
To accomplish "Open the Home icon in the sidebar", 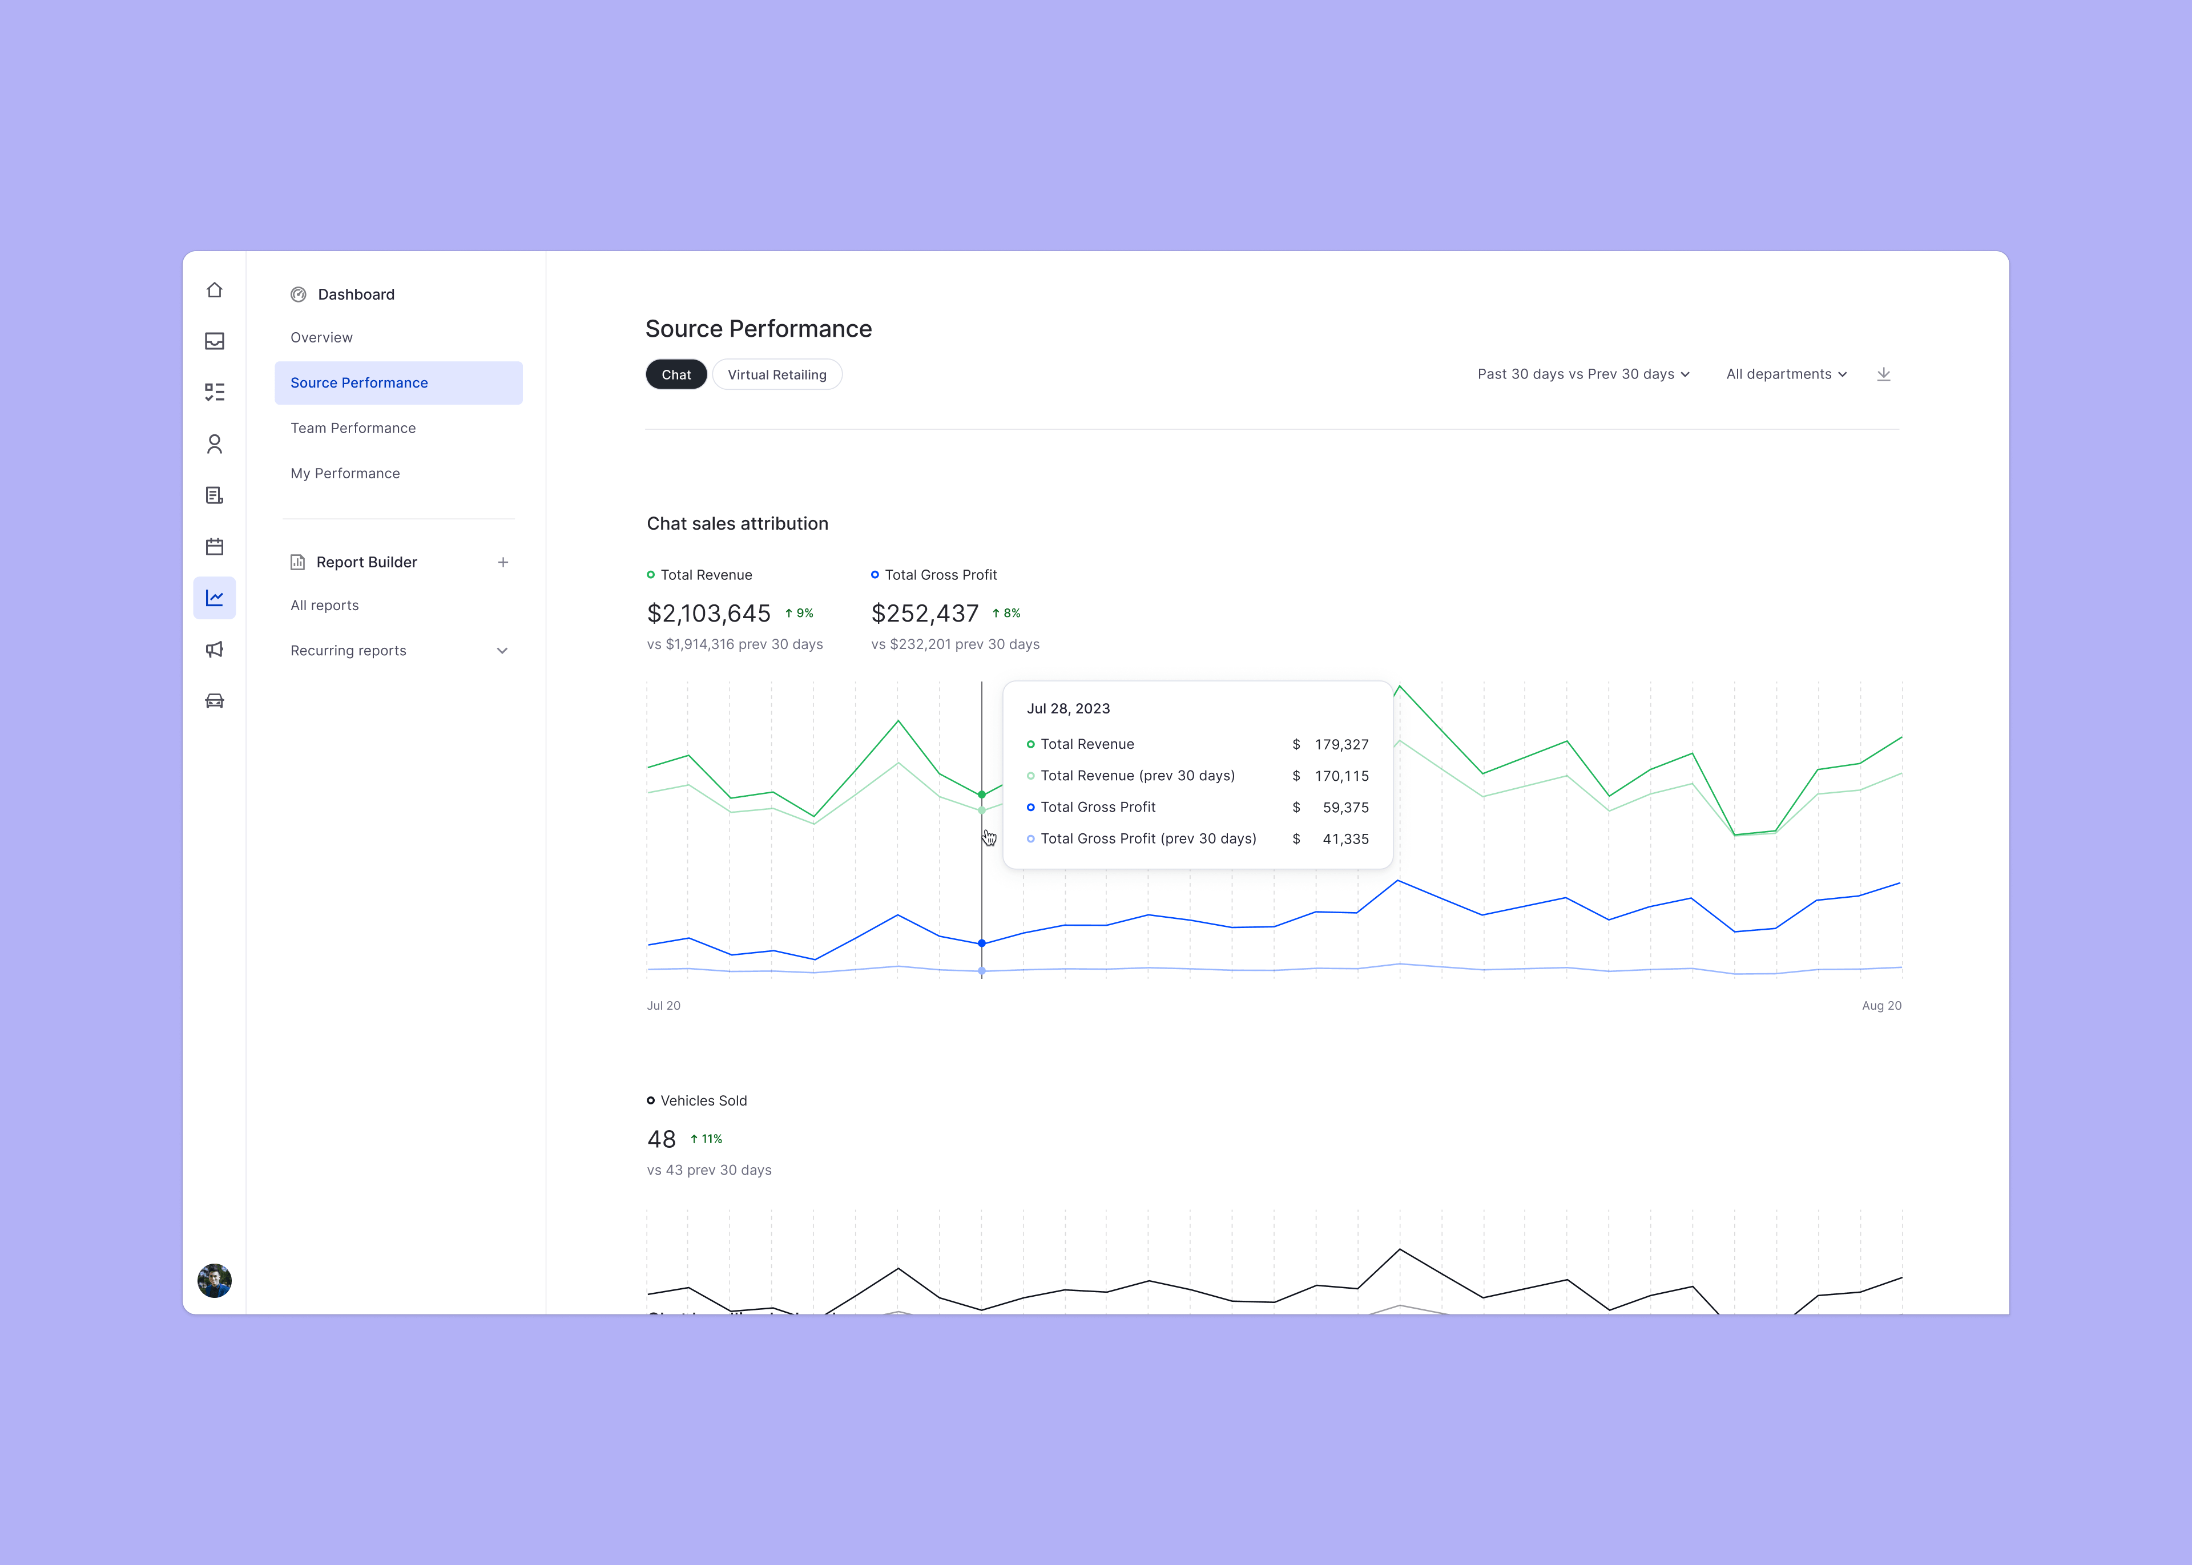I will pos(214,289).
